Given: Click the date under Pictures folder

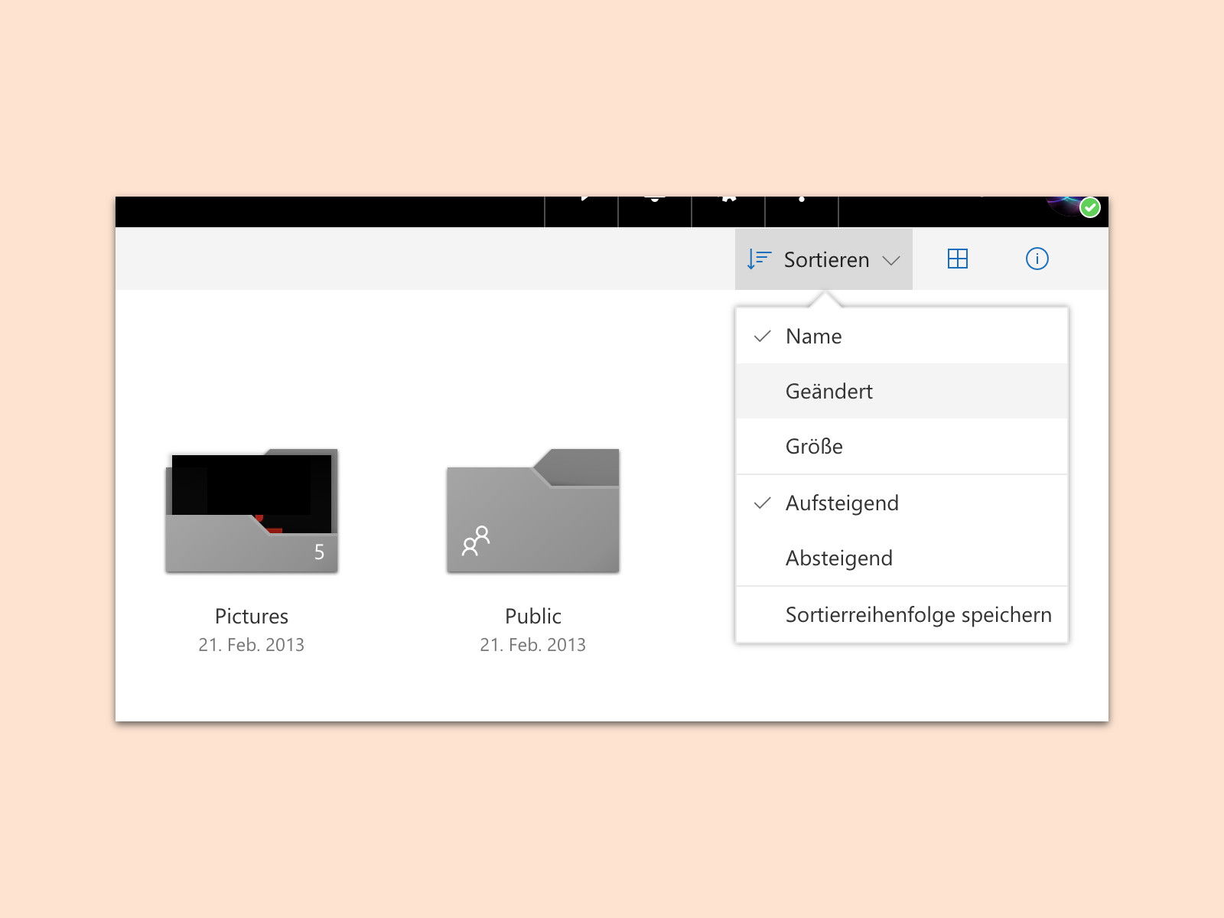Looking at the screenshot, I should click(x=252, y=645).
